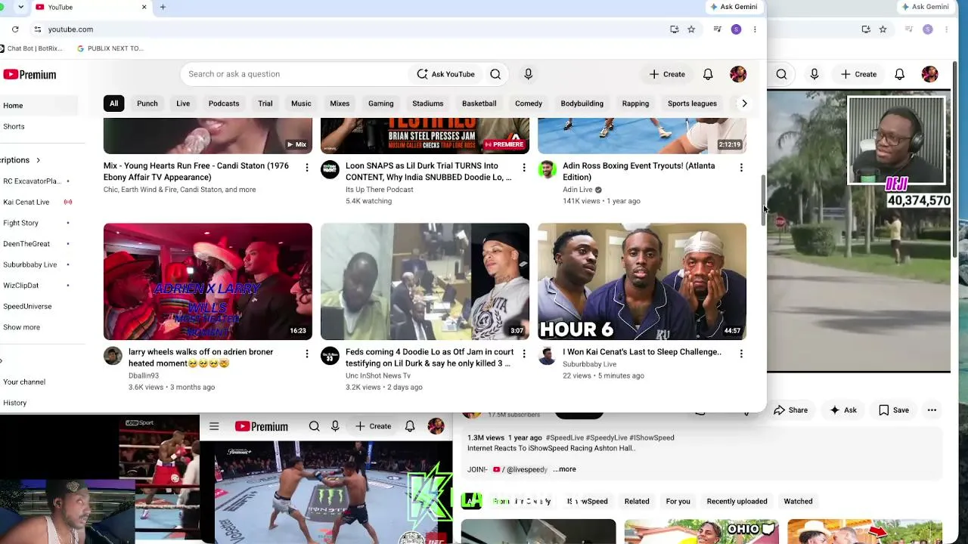Viewport: 968px width, 544px height.
Task: Open media controls icon in front window toolbar
Action: [717, 29]
